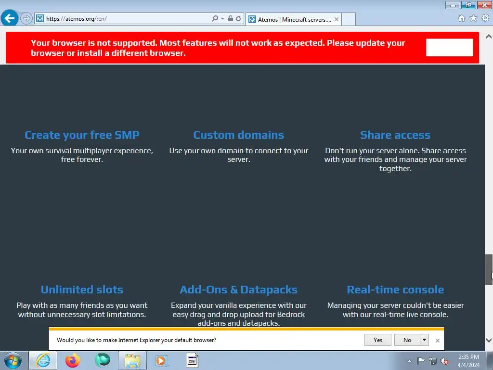Click the network status tray icon
The image size is (493, 370).
433,361
